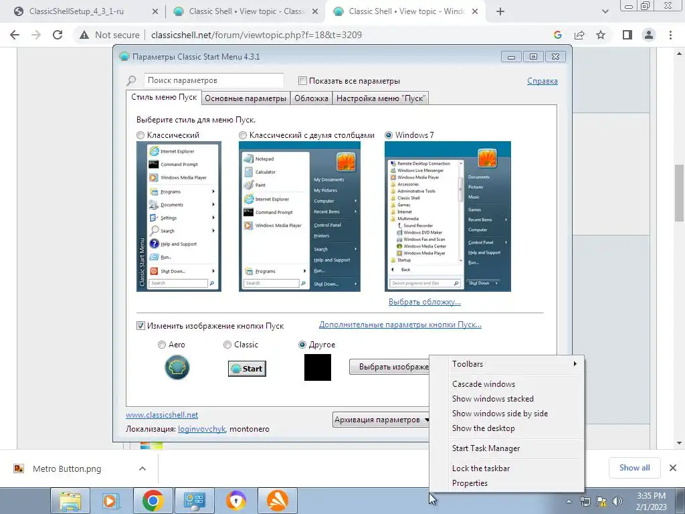This screenshot has height=514, width=685.
Task: Select the Другое button radio
Action: click(x=302, y=345)
